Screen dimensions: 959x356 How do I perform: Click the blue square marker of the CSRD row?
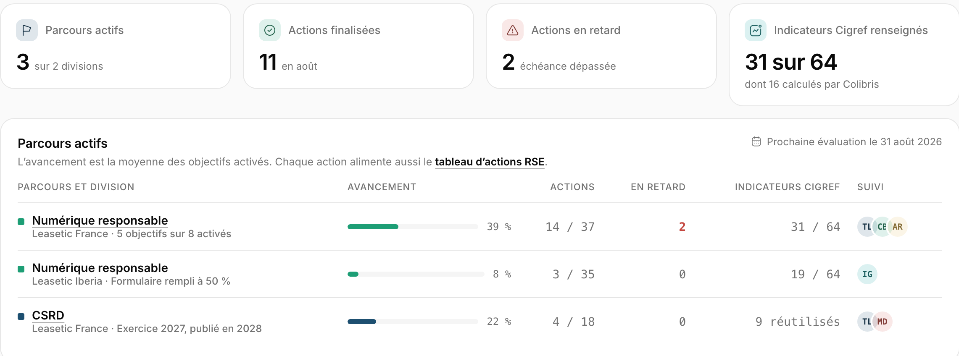click(21, 317)
